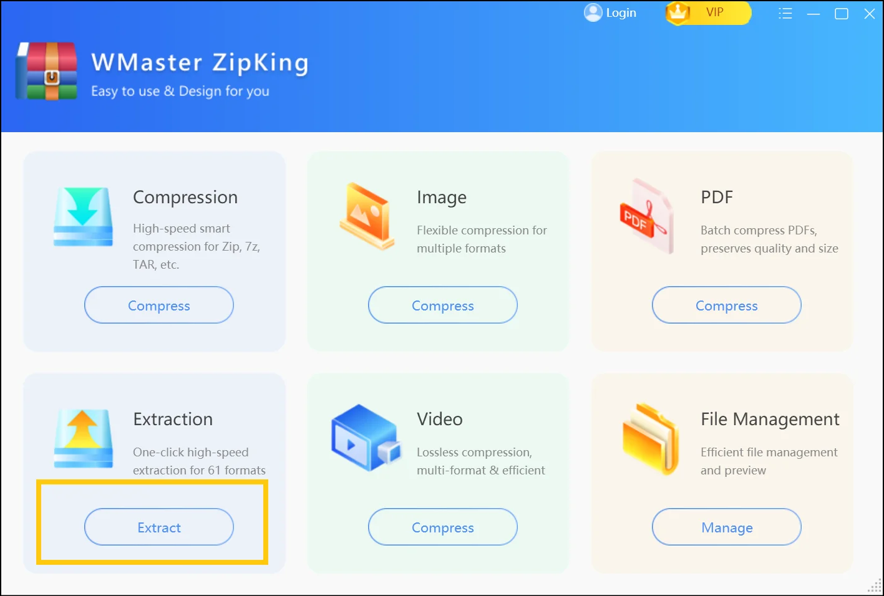884x596 pixels.
Task: Click "Efficient file management and preview" text
Action: pyautogui.click(x=769, y=461)
